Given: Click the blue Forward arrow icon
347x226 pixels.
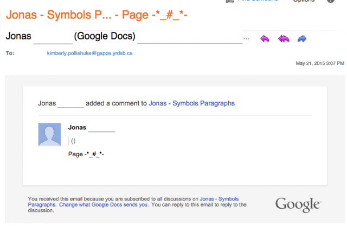Looking at the screenshot, I should point(302,38).
